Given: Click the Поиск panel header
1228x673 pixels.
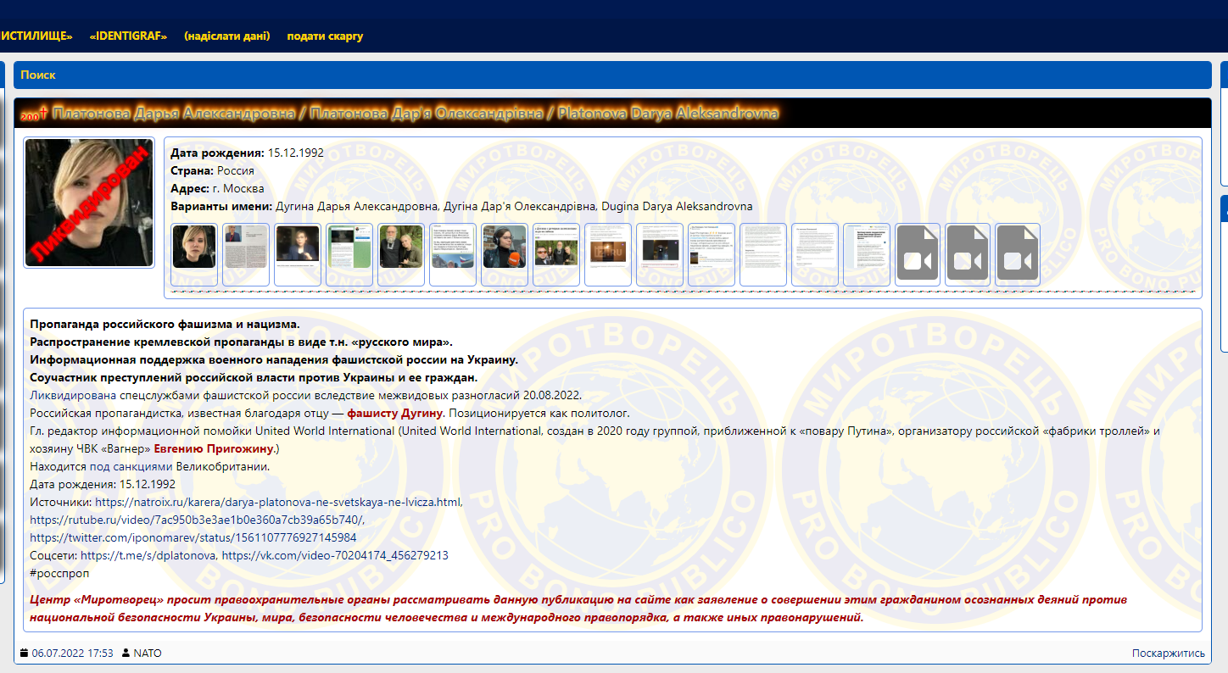Looking at the screenshot, I should pos(613,75).
